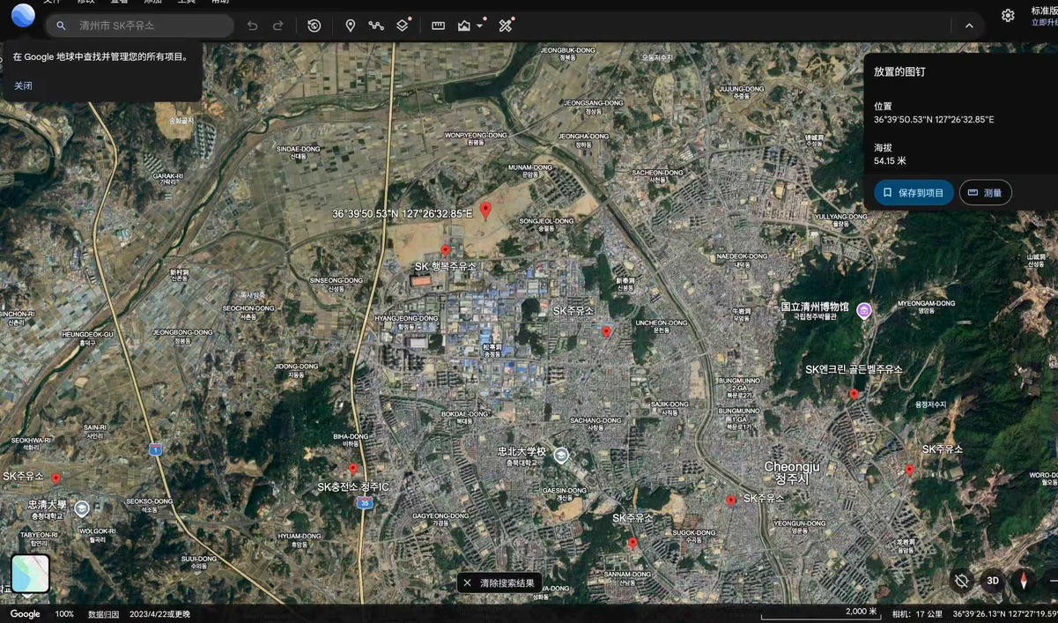
Task: Click the 保存到项目 button
Action: (x=914, y=193)
